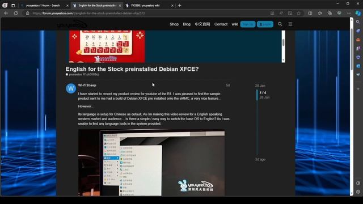Open the sidebar layout toggle icon near bottom
Image resolution: width=363 pixels, height=204 pixels.
click(x=358, y=183)
